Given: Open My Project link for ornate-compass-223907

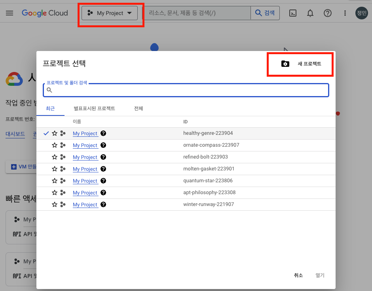Looking at the screenshot, I should [85, 145].
